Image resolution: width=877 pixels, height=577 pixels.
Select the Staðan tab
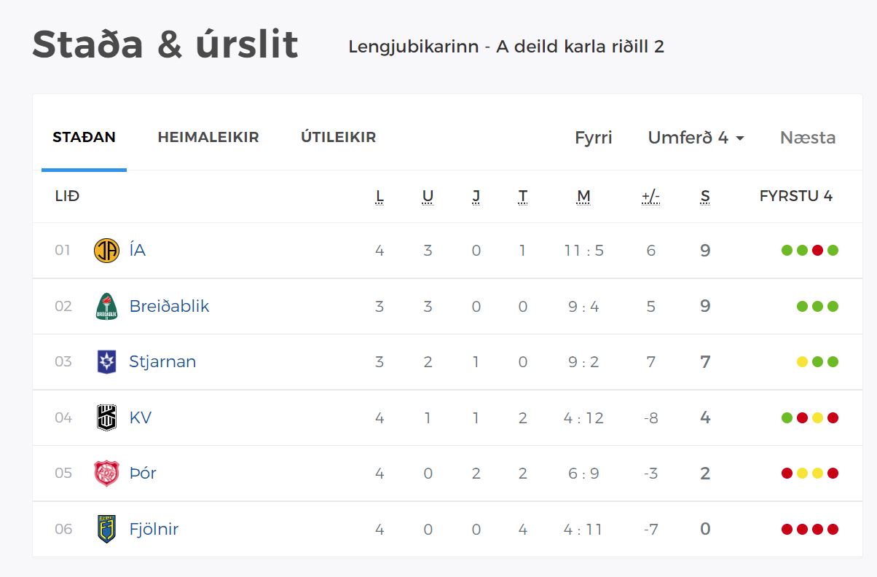(x=84, y=137)
